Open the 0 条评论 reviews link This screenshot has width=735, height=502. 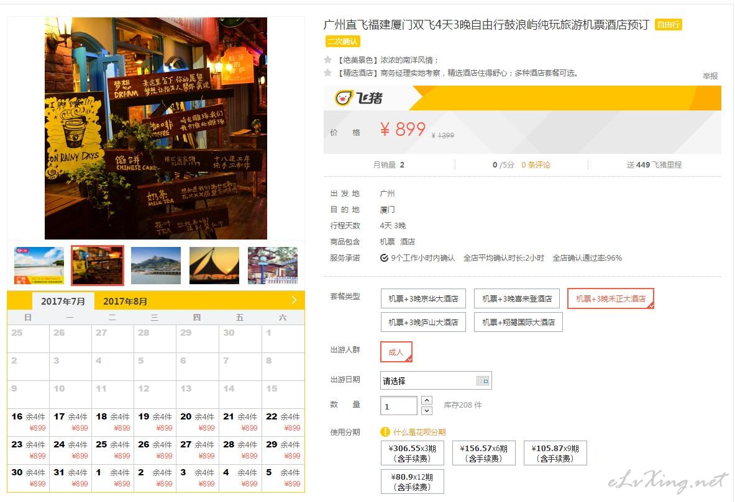click(x=536, y=165)
